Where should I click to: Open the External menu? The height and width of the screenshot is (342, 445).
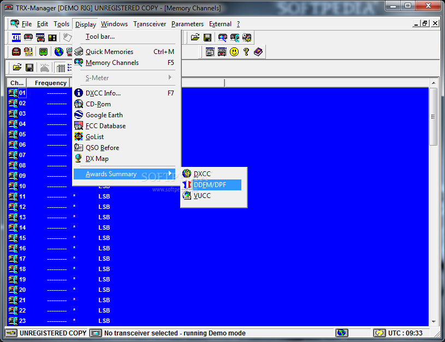click(220, 24)
